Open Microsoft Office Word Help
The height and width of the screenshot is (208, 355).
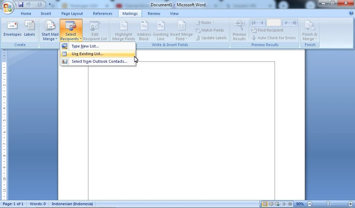pyautogui.click(x=351, y=13)
